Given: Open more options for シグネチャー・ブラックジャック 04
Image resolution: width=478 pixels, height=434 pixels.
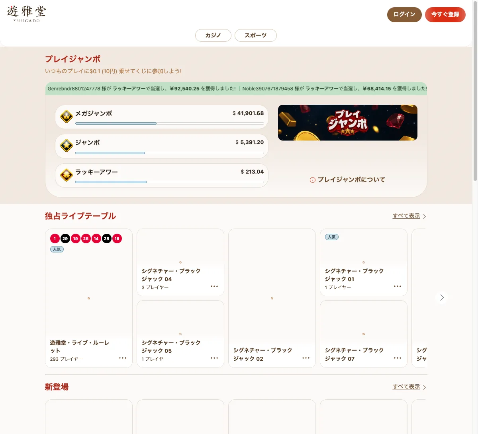Looking at the screenshot, I should point(214,286).
